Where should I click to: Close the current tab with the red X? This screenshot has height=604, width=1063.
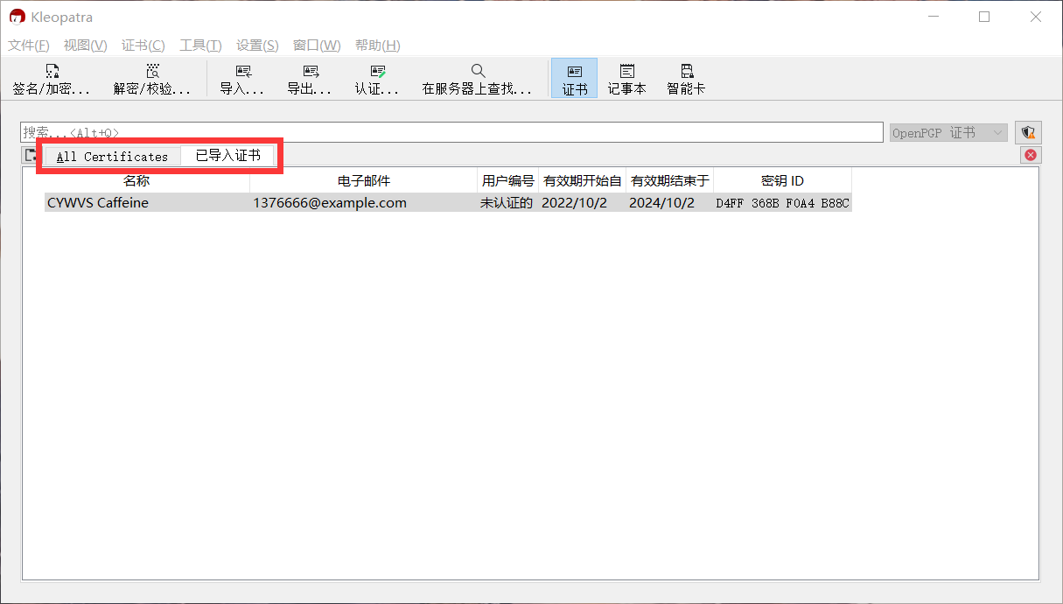click(x=1030, y=155)
